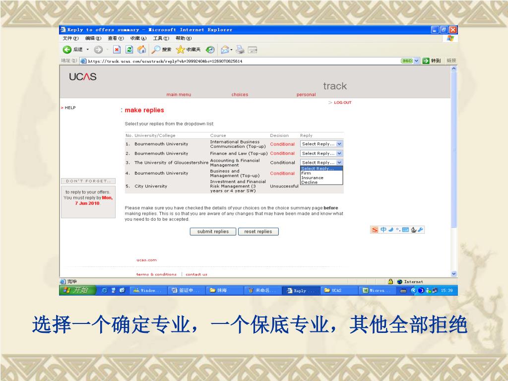
Task: Launch Internet Explorer from quick launch
Action: (104, 290)
